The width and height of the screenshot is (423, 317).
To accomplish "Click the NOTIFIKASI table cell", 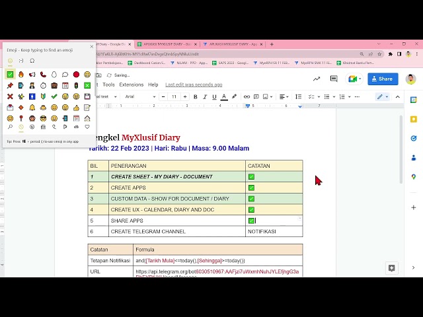I will tap(274, 232).
